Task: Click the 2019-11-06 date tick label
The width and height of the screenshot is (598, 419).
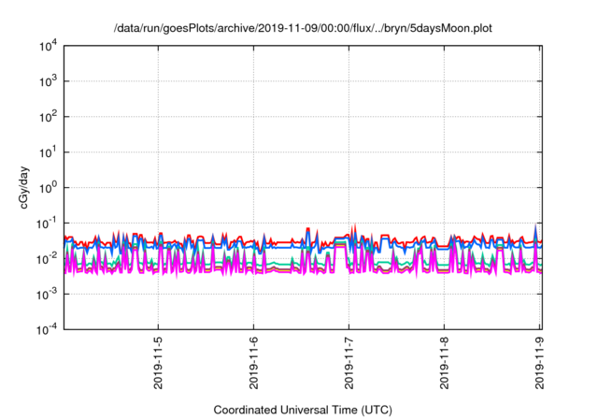Action: (254, 365)
